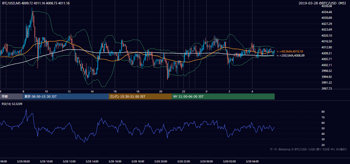Click hour tick 18 under the price chart
This screenshot has width=350, height=164.
(x=138, y=91)
